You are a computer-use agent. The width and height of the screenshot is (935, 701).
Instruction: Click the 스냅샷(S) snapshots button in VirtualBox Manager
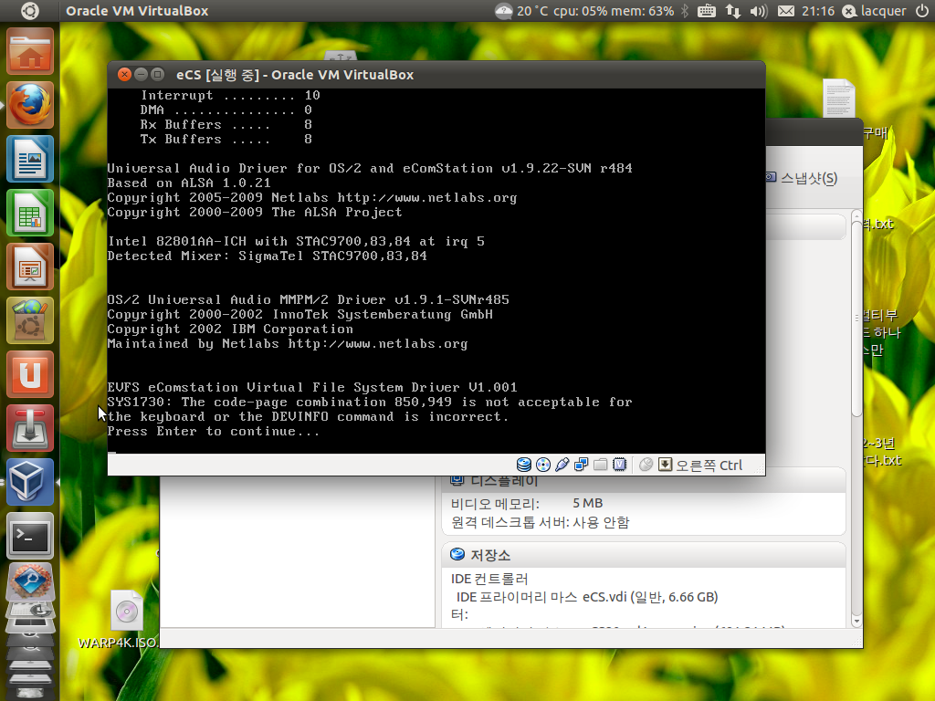(x=802, y=178)
